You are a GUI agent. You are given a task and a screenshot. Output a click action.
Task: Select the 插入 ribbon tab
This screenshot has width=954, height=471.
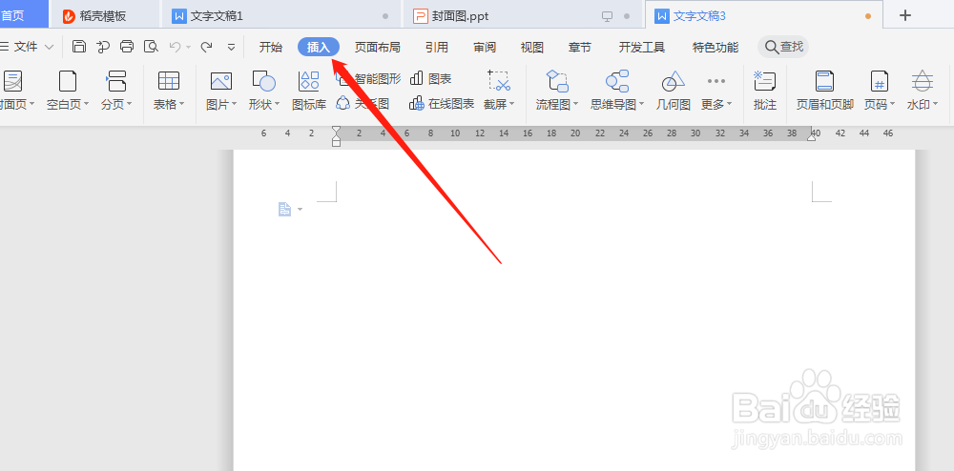(x=319, y=48)
